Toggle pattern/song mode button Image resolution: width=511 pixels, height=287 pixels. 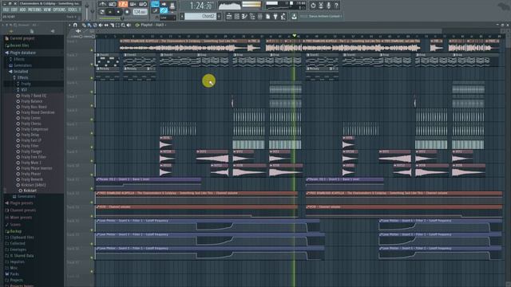[102, 12]
